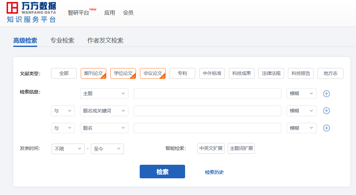Image resolution: width=356 pixels, height=195 pixels.
Task: Switch to the 专业检索 tab
Action: tap(62, 41)
